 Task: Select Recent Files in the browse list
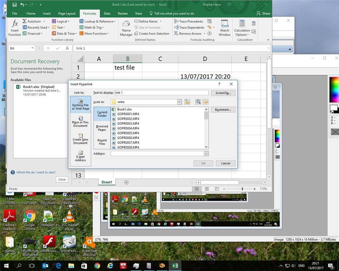point(102,142)
